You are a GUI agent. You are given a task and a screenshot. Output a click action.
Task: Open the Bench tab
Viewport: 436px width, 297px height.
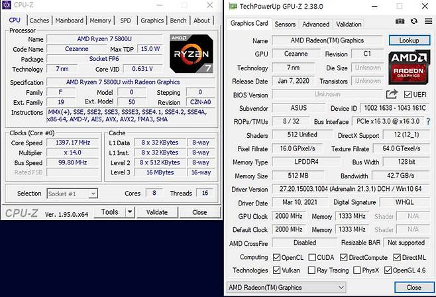click(178, 21)
